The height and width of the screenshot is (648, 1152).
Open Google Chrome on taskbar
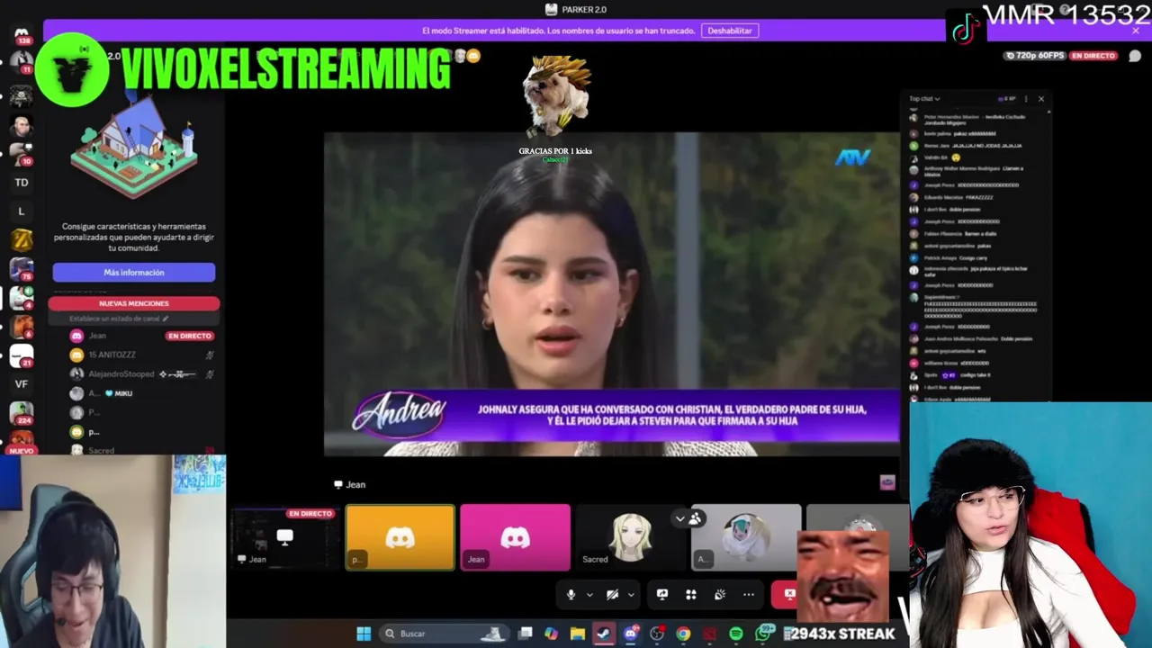pos(683,634)
